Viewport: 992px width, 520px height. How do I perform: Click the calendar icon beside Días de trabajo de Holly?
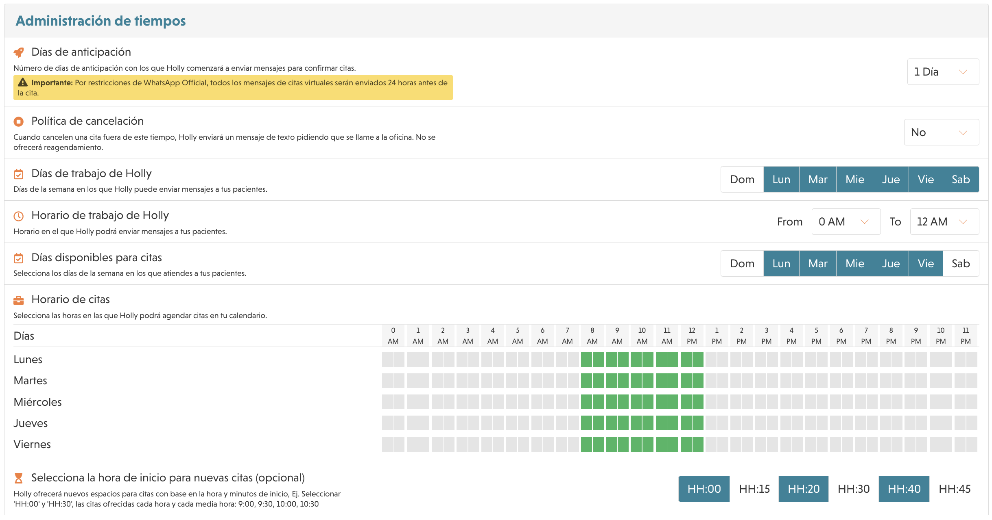[19, 174]
